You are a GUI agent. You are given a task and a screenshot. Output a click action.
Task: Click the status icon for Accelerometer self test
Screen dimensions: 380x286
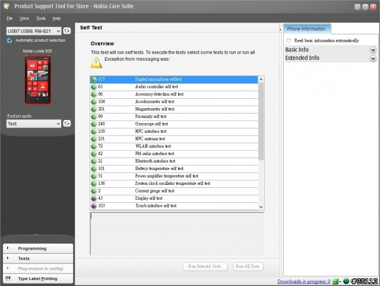tap(94, 102)
